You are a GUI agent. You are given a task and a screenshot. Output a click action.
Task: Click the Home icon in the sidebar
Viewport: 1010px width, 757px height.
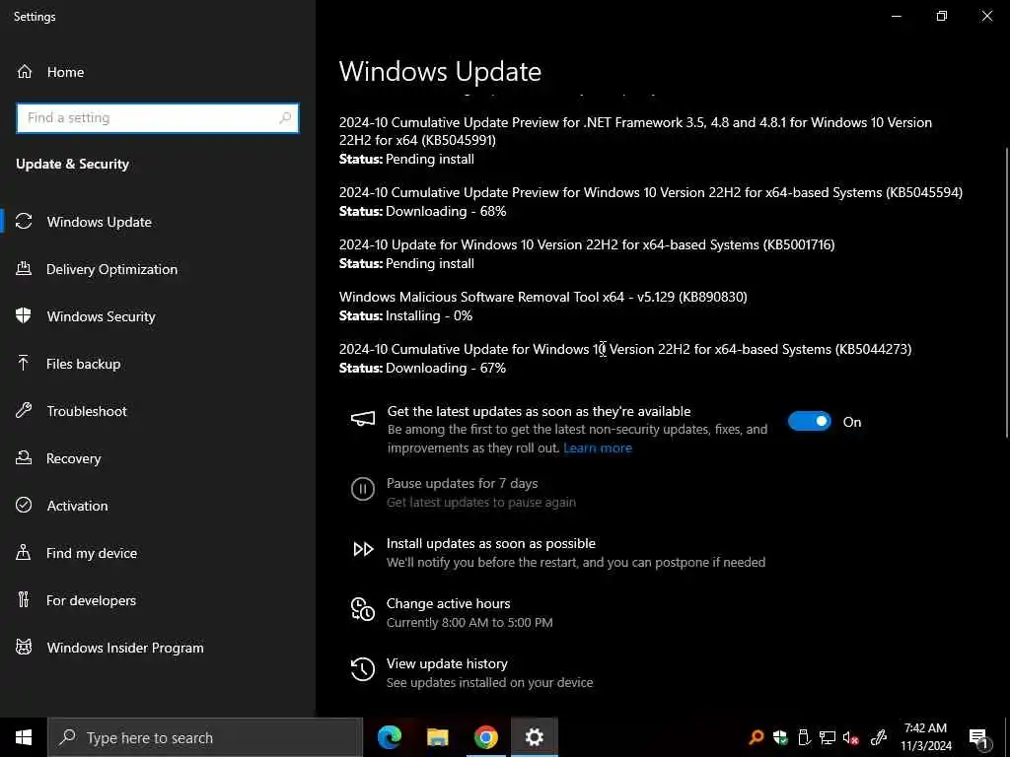25,71
